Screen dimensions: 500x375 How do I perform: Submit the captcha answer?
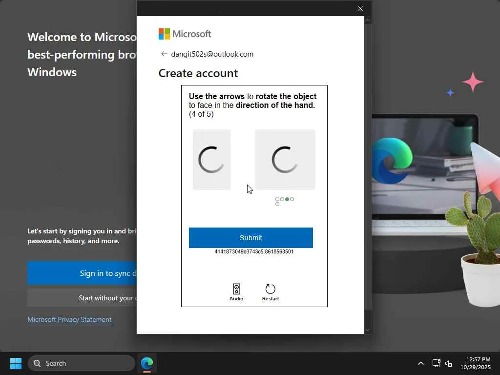click(250, 238)
